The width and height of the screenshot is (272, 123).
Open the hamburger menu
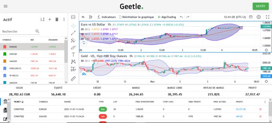[5, 6]
